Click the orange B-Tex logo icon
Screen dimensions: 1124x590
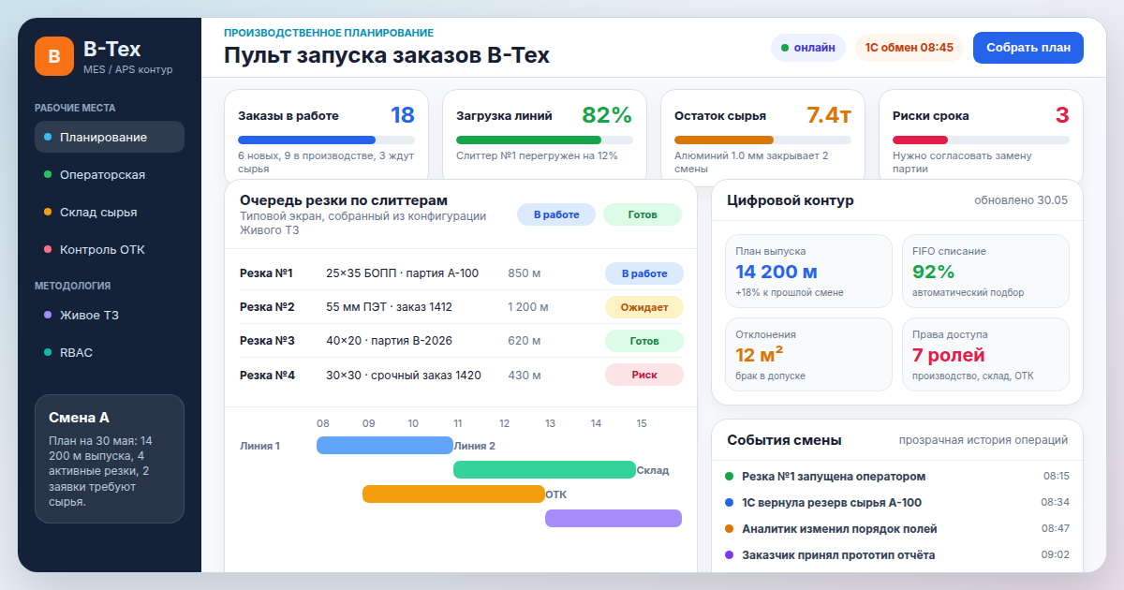click(x=54, y=55)
